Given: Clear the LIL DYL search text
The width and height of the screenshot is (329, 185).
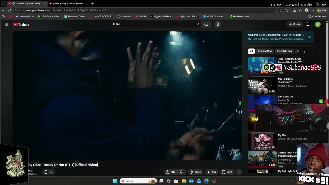Looking at the screenshot, I should pyautogui.click(x=198, y=24).
